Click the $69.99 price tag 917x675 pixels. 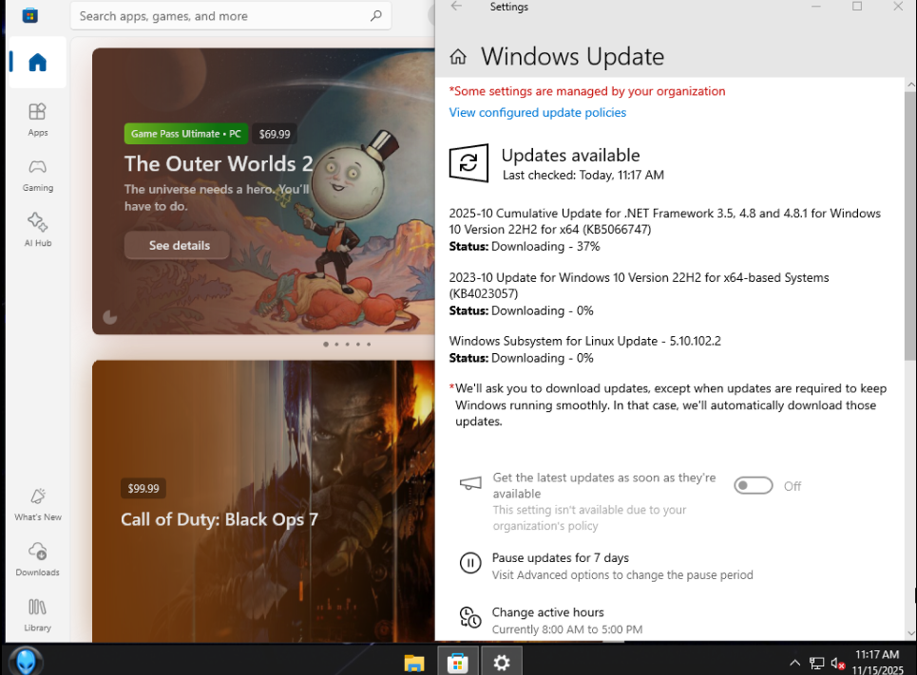pos(275,134)
